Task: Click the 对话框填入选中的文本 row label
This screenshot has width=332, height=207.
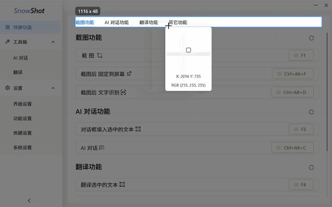Action: 107,129
